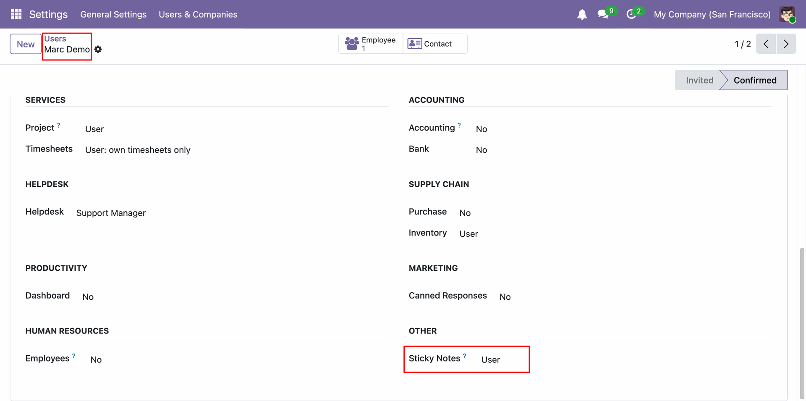The width and height of the screenshot is (806, 401).
Task: Click the Users breadcrumb link
Action: click(x=55, y=39)
